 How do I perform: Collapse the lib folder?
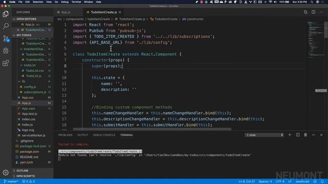24,81
